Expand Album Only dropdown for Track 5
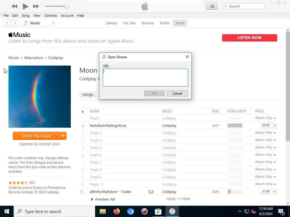The width and height of the screenshot is (290, 217). 275,147
